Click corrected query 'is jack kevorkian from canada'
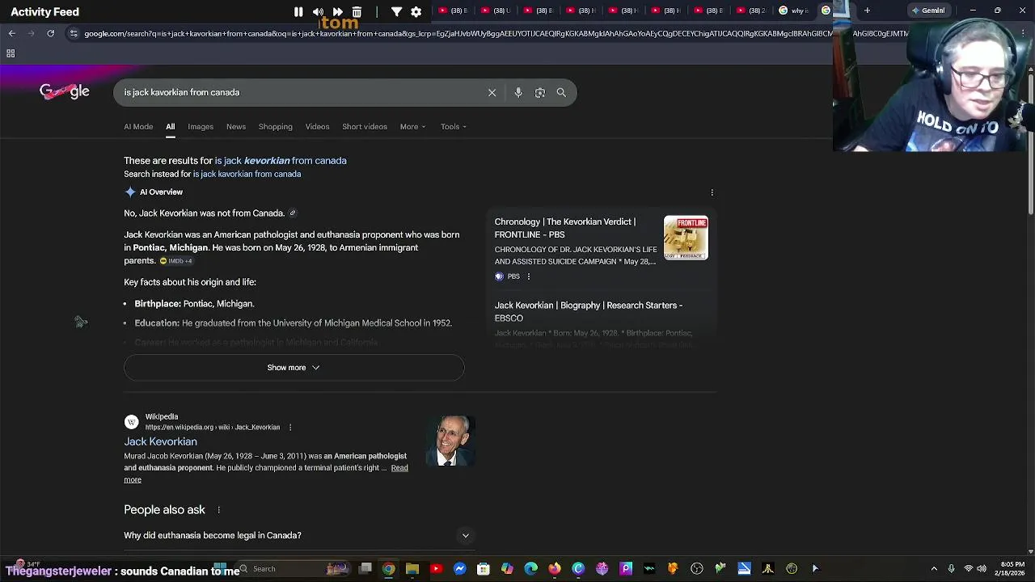Screen dimensions: 1035x582 click(x=281, y=161)
